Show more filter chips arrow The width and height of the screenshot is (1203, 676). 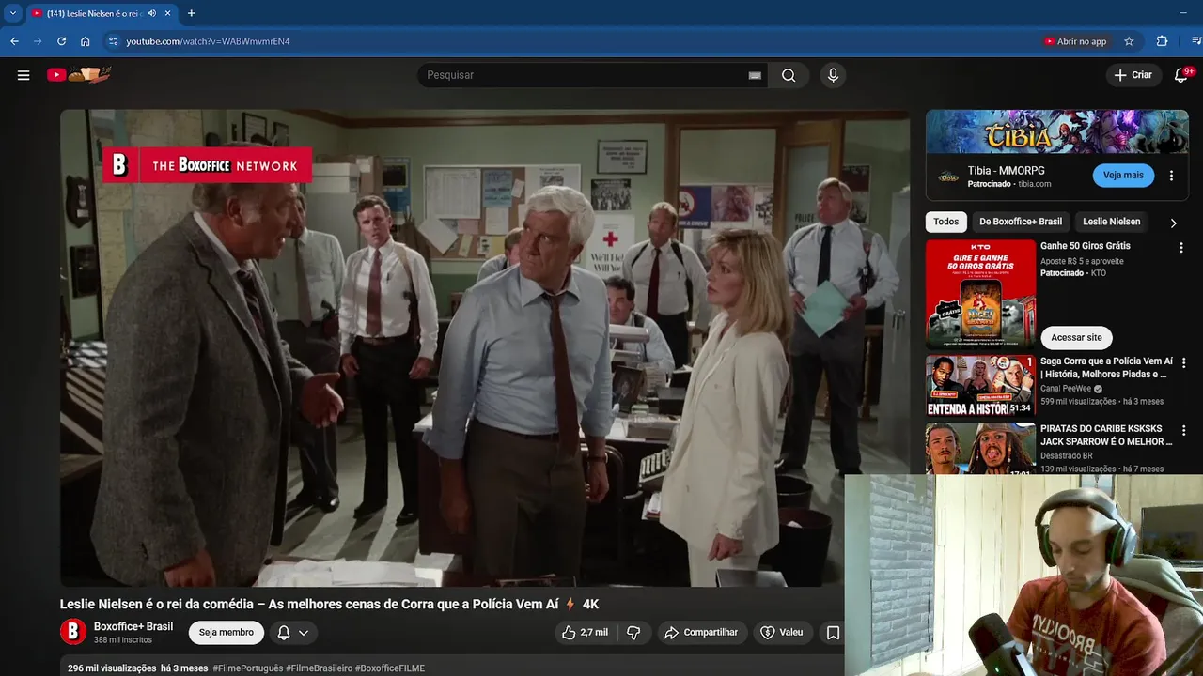pyautogui.click(x=1173, y=223)
